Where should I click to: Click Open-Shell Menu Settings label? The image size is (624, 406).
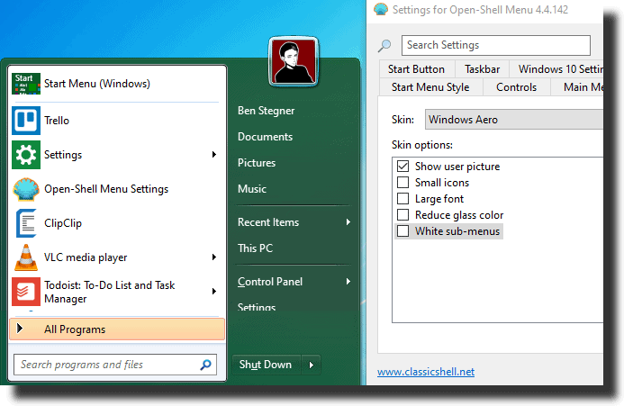click(x=106, y=189)
